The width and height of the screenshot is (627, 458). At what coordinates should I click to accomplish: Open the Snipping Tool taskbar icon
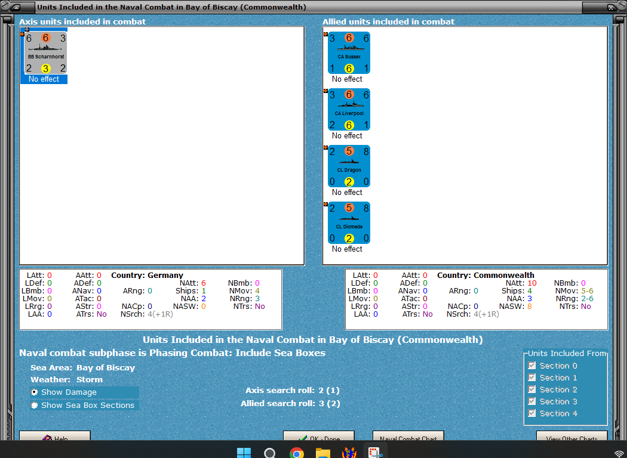click(375, 453)
